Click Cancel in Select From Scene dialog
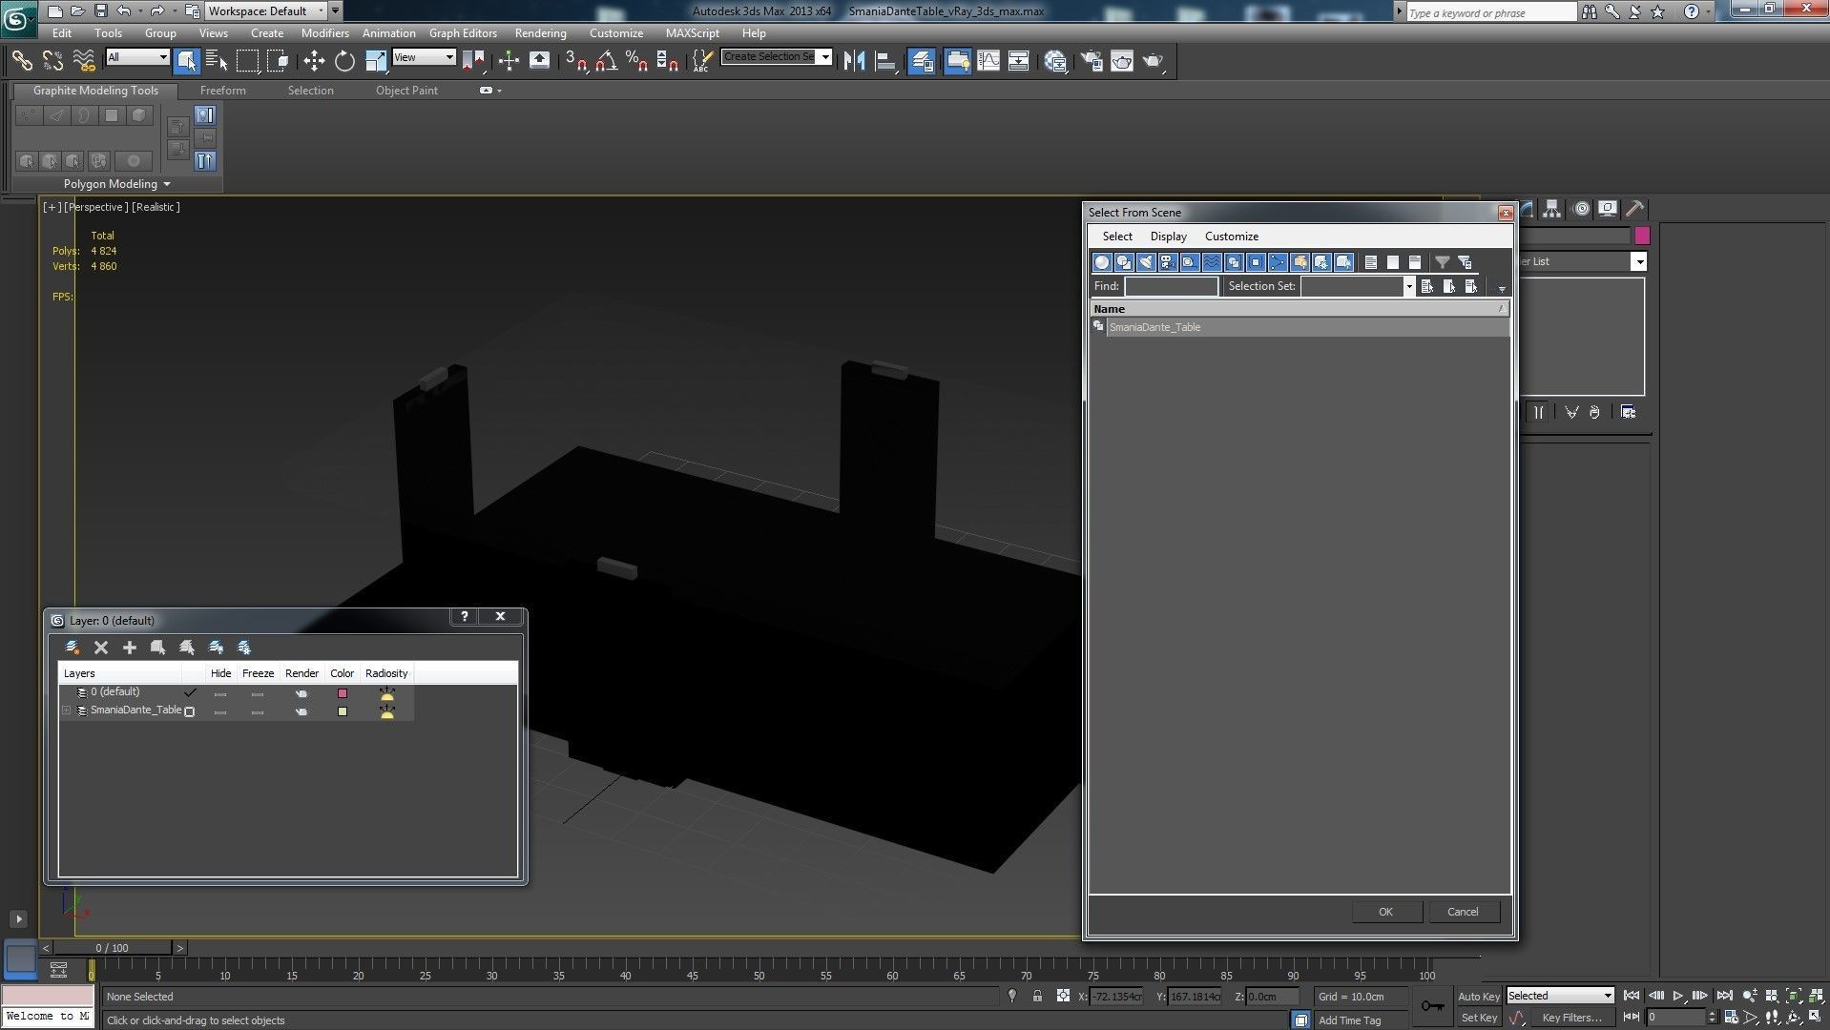The image size is (1830, 1030). pyautogui.click(x=1463, y=912)
